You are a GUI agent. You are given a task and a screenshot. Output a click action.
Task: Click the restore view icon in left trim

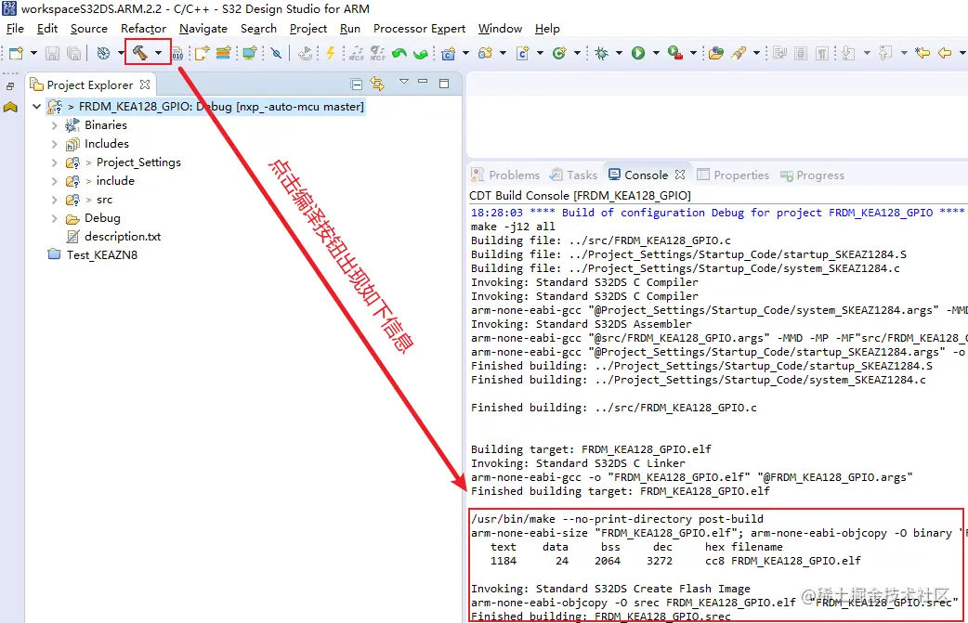(x=10, y=86)
